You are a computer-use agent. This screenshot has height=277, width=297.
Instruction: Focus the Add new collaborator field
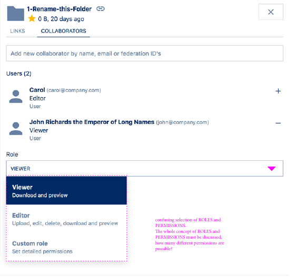tap(144, 53)
